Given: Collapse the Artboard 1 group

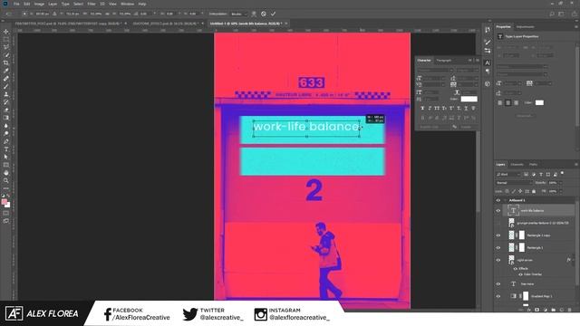Looking at the screenshot, I should click(x=505, y=200).
